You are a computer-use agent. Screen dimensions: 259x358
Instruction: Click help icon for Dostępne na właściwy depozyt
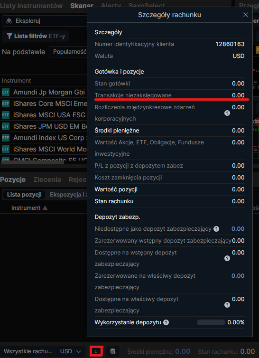point(227,305)
